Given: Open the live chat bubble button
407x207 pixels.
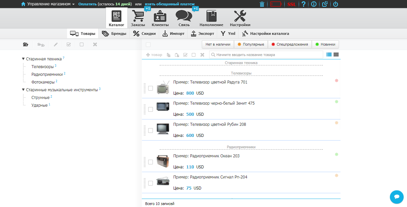Looking at the screenshot, I should tap(397, 197).
